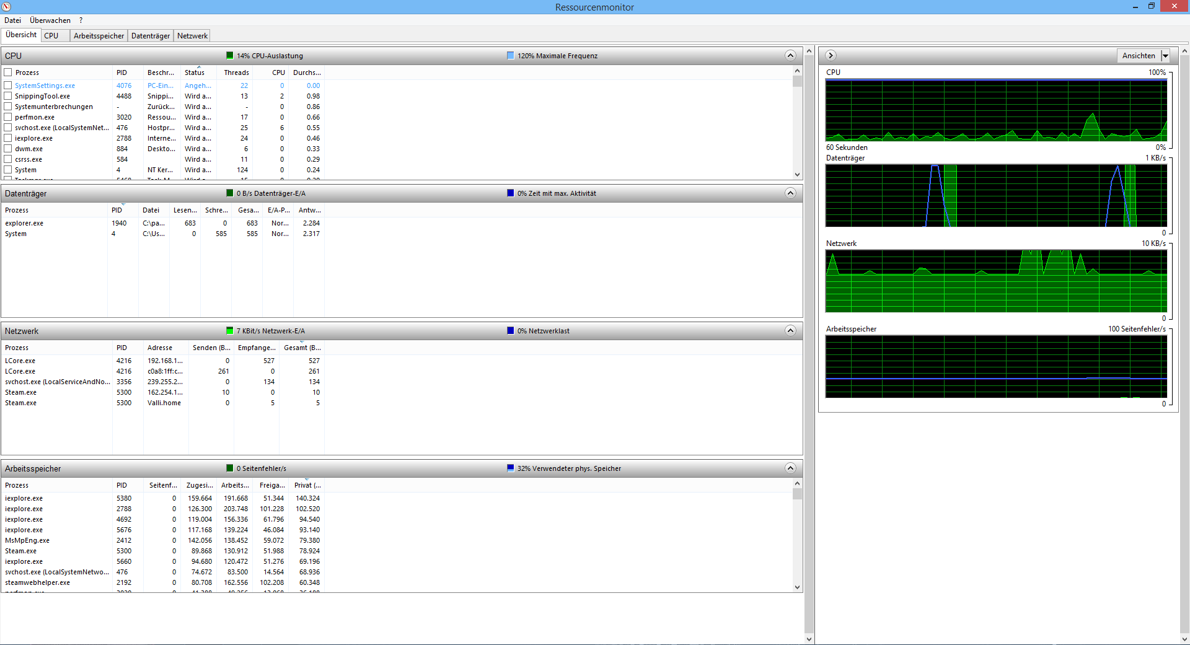Toggle the select-all Prozess checkbox in CPU header
1190x645 pixels.
tap(8, 72)
